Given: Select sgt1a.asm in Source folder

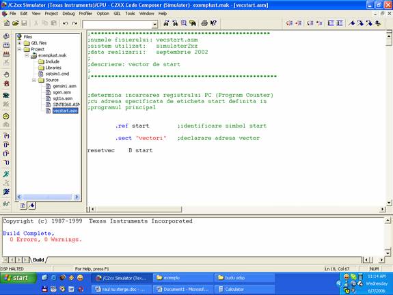Looking at the screenshot, I should point(63,98).
